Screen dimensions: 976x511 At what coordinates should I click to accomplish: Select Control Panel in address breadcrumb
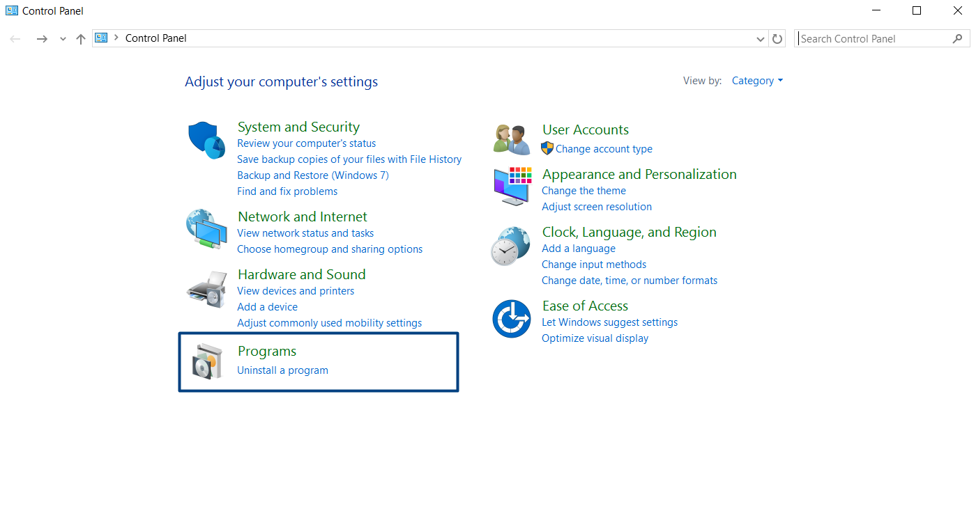(x=156, y=38)
